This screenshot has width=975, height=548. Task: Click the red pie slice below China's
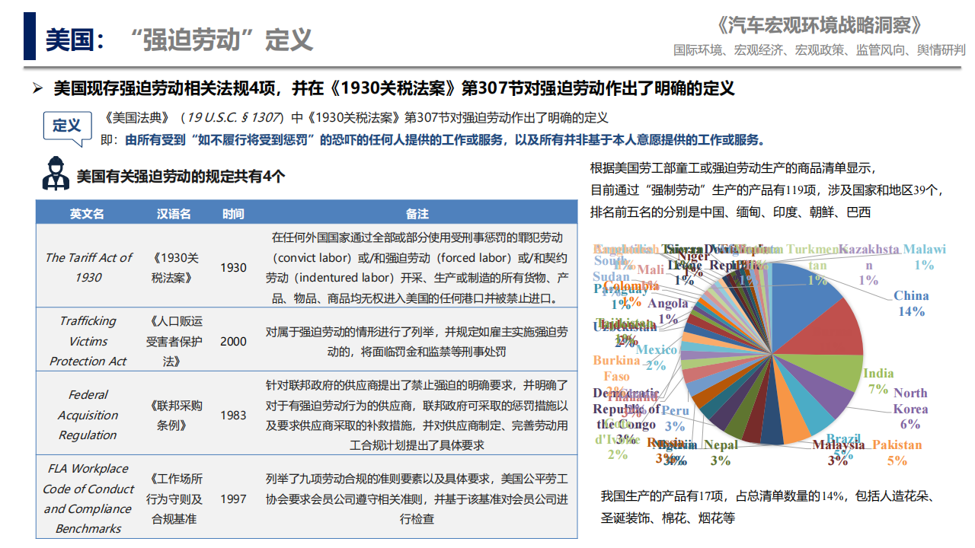(x=830, y=329)
